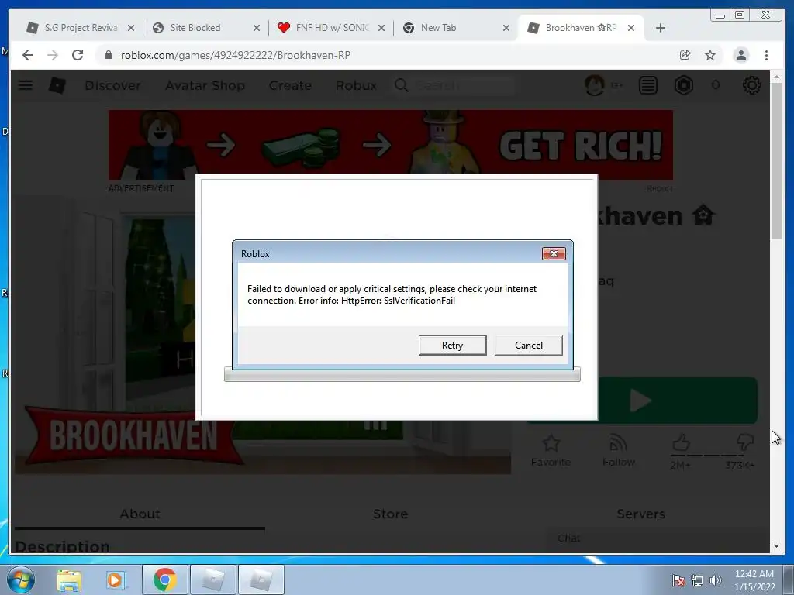Screen dimensions: 794x595
Task: Click the first Roblox taskbar icon
Action: click(212, 580)
